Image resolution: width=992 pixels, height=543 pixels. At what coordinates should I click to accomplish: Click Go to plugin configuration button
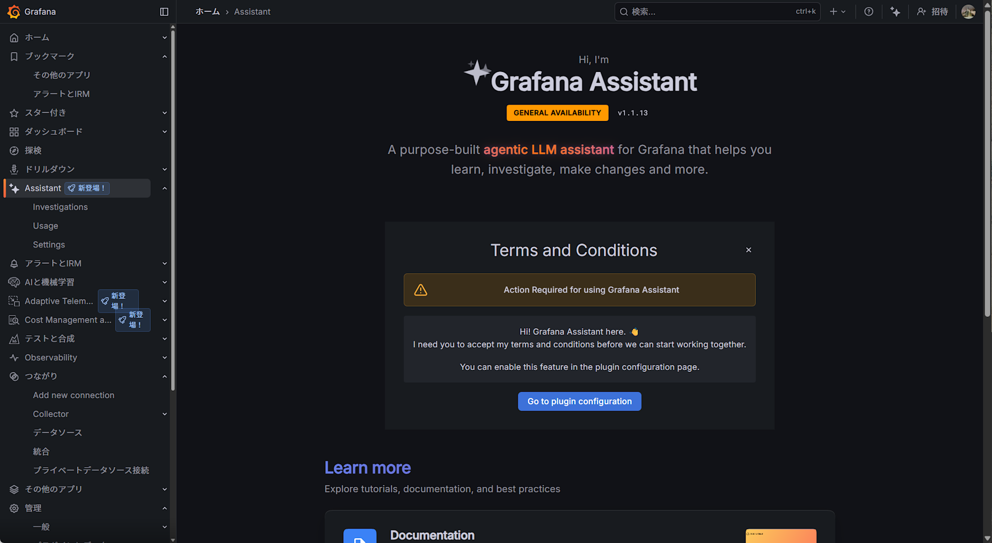tap(579, 401)
